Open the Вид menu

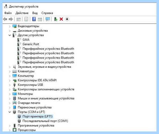point(35,13)
